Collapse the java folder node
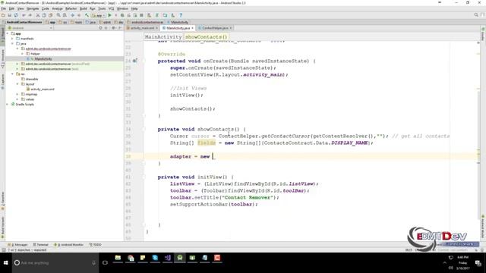Viewport: 486px width, 273px height. click(x=12, y=44)
